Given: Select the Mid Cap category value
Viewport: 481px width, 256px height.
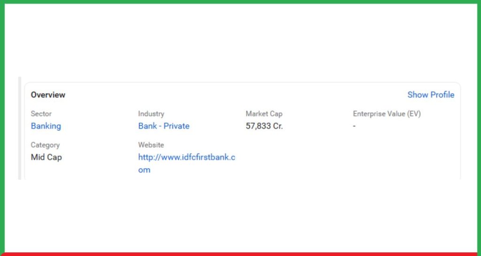Looking at the screenshot, I should click(46, 158).
